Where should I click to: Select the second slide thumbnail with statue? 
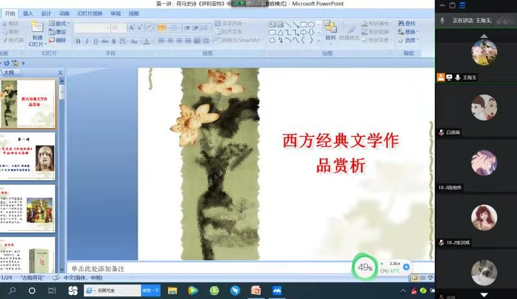(28, 156)
